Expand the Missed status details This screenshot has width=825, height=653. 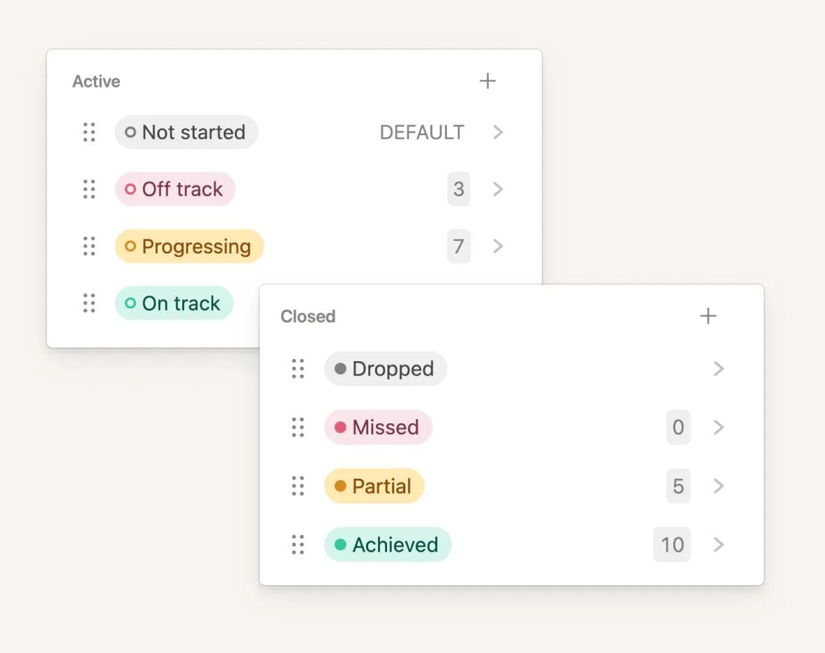click(719, 427)
